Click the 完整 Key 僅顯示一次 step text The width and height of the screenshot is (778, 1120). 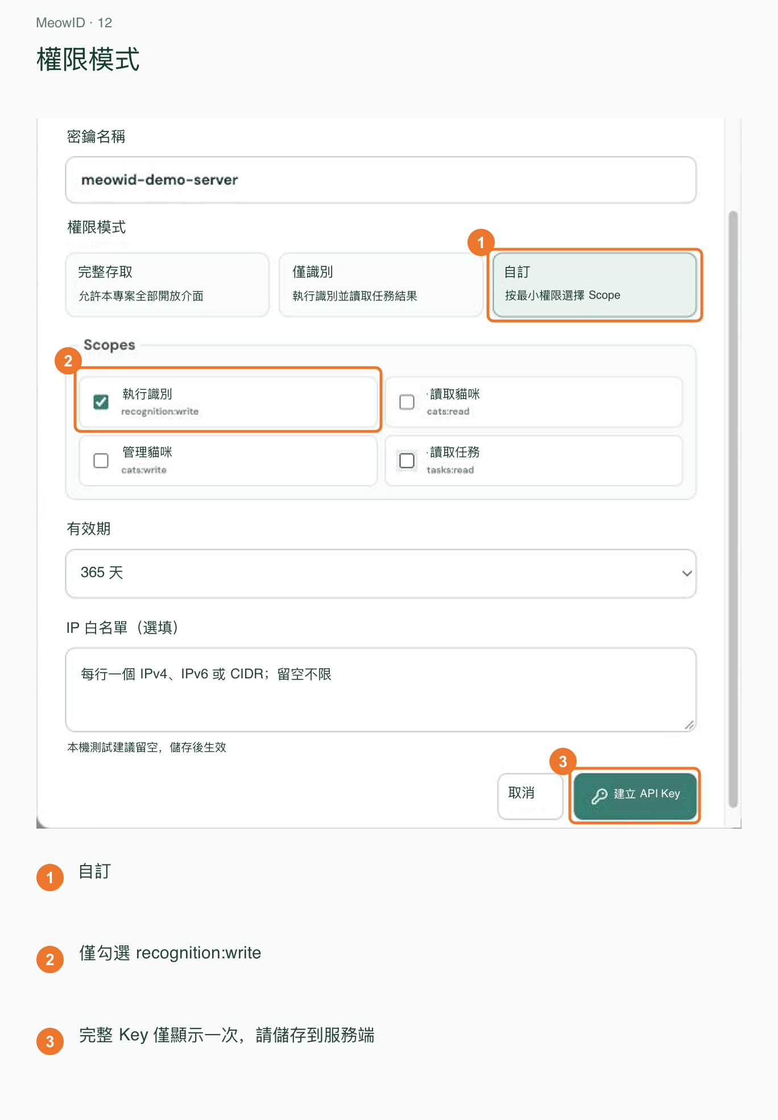click(226, 1035)
